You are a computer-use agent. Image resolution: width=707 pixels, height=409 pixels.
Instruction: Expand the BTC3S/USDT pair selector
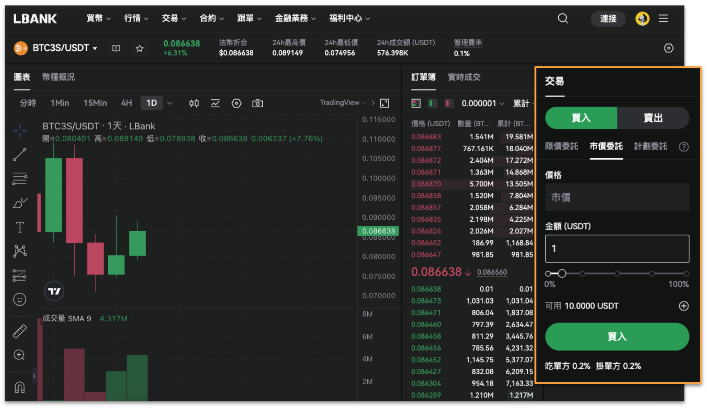95,48
